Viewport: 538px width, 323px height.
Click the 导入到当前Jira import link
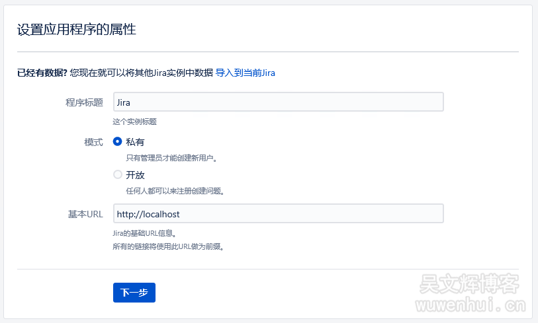245,73
